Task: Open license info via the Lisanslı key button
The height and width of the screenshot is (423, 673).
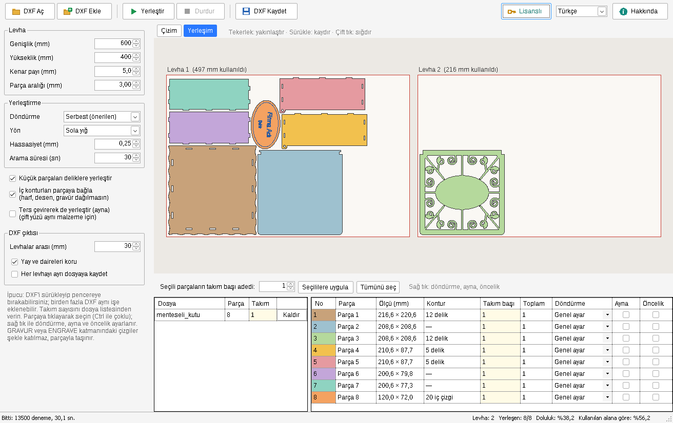Action: click(x=526, y=11)
